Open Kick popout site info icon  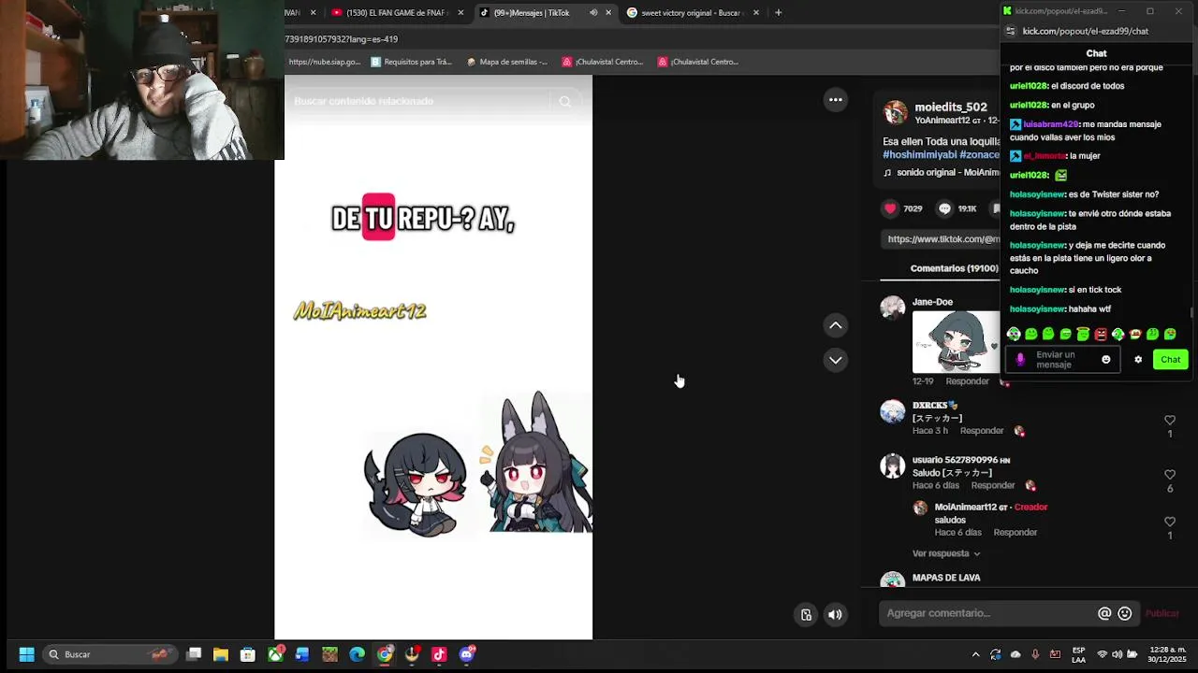1010,31
